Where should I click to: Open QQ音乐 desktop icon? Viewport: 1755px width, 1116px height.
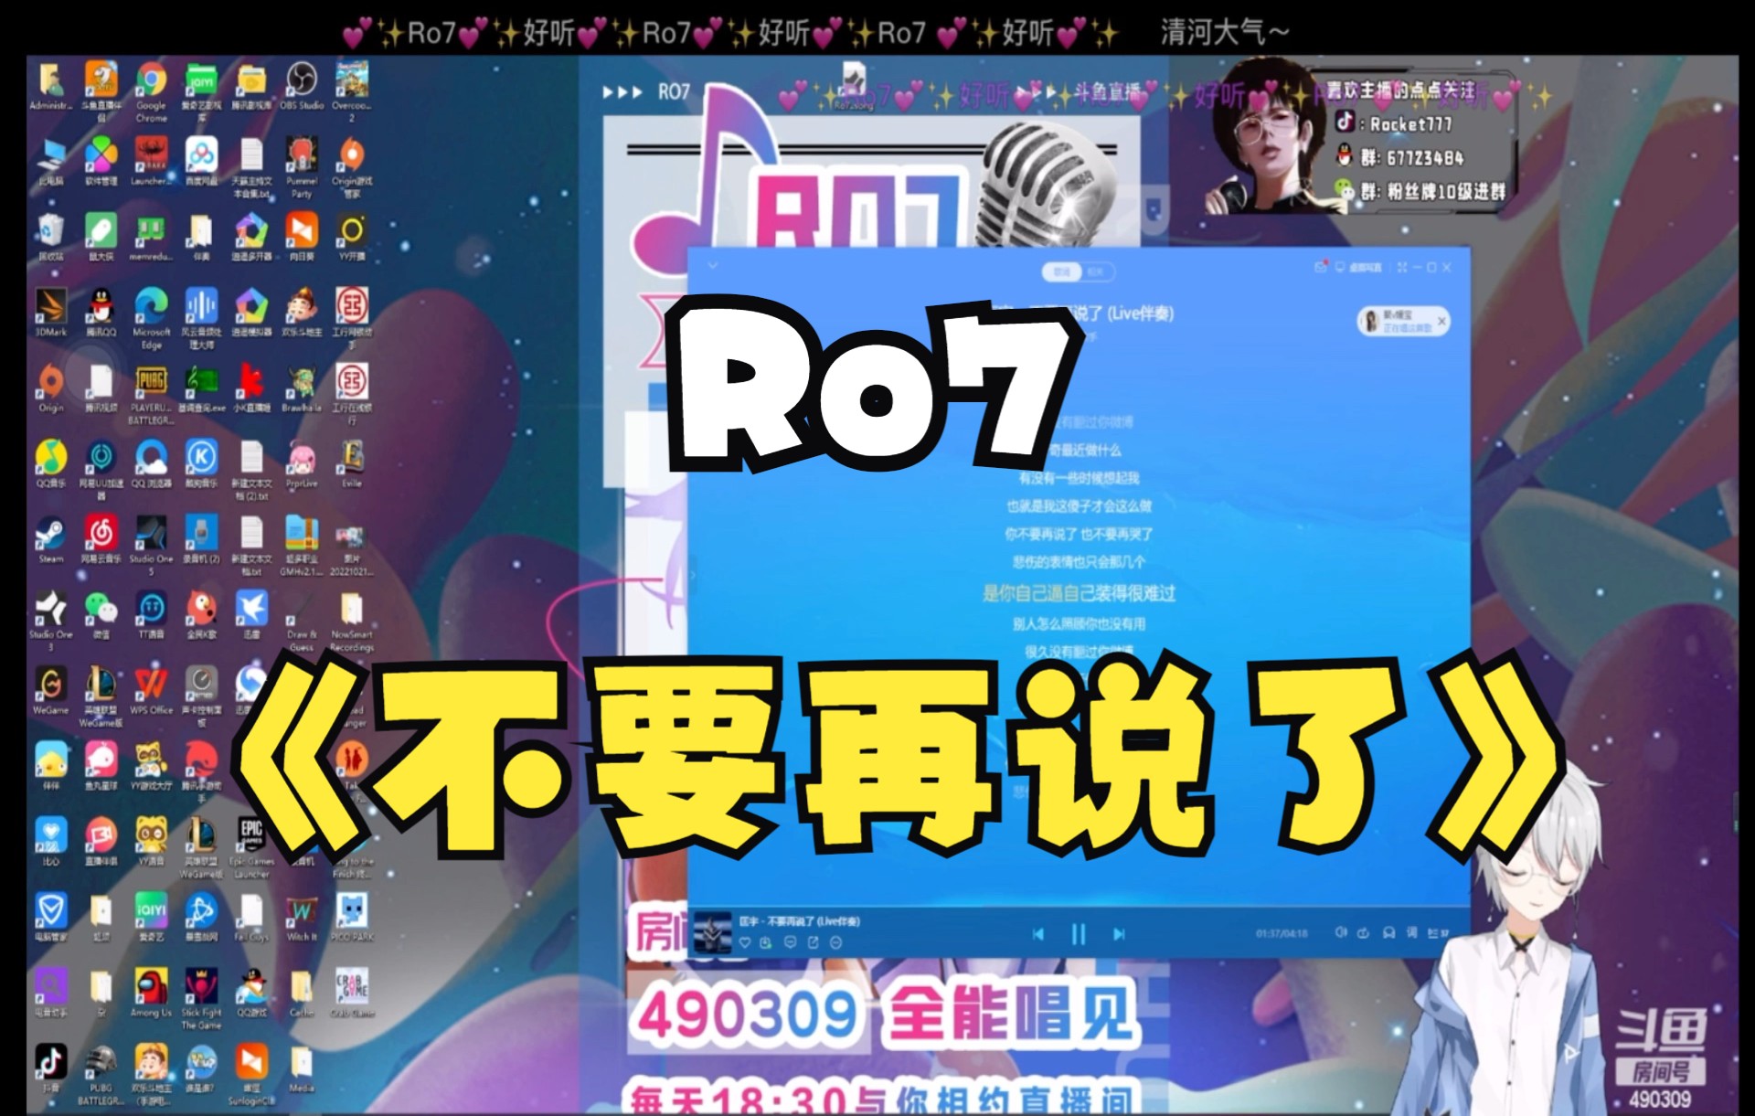51,463
